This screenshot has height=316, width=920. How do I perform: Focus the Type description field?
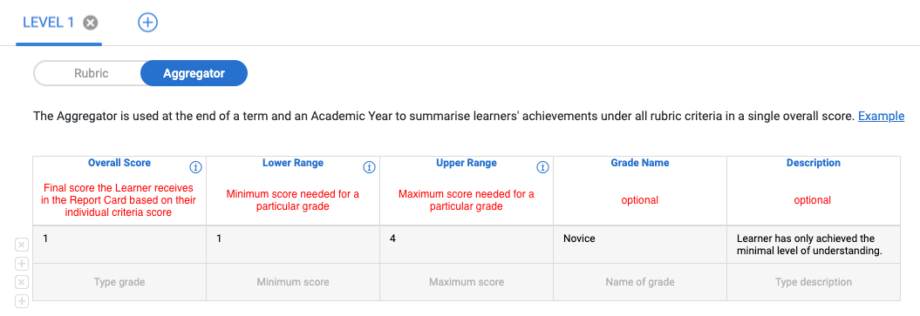(814, 282)
